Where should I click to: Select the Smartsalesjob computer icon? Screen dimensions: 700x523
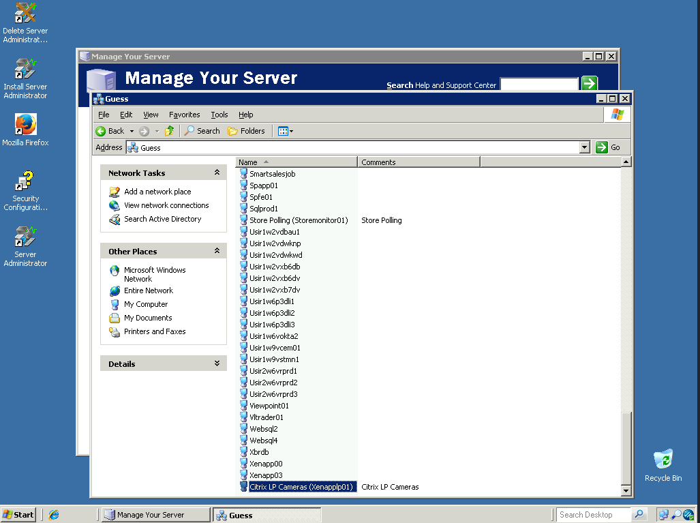tap(243, 173)
